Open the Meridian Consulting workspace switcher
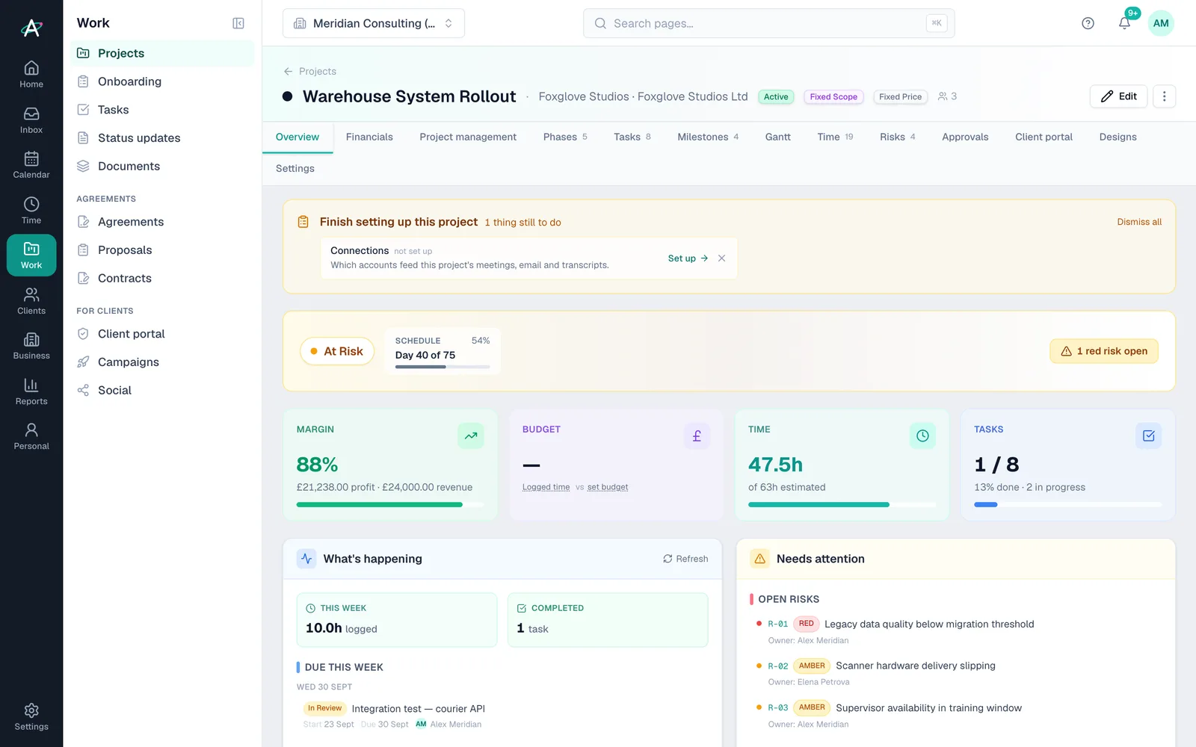Viewport: 1196px width, 747px height. click(374, 23)
